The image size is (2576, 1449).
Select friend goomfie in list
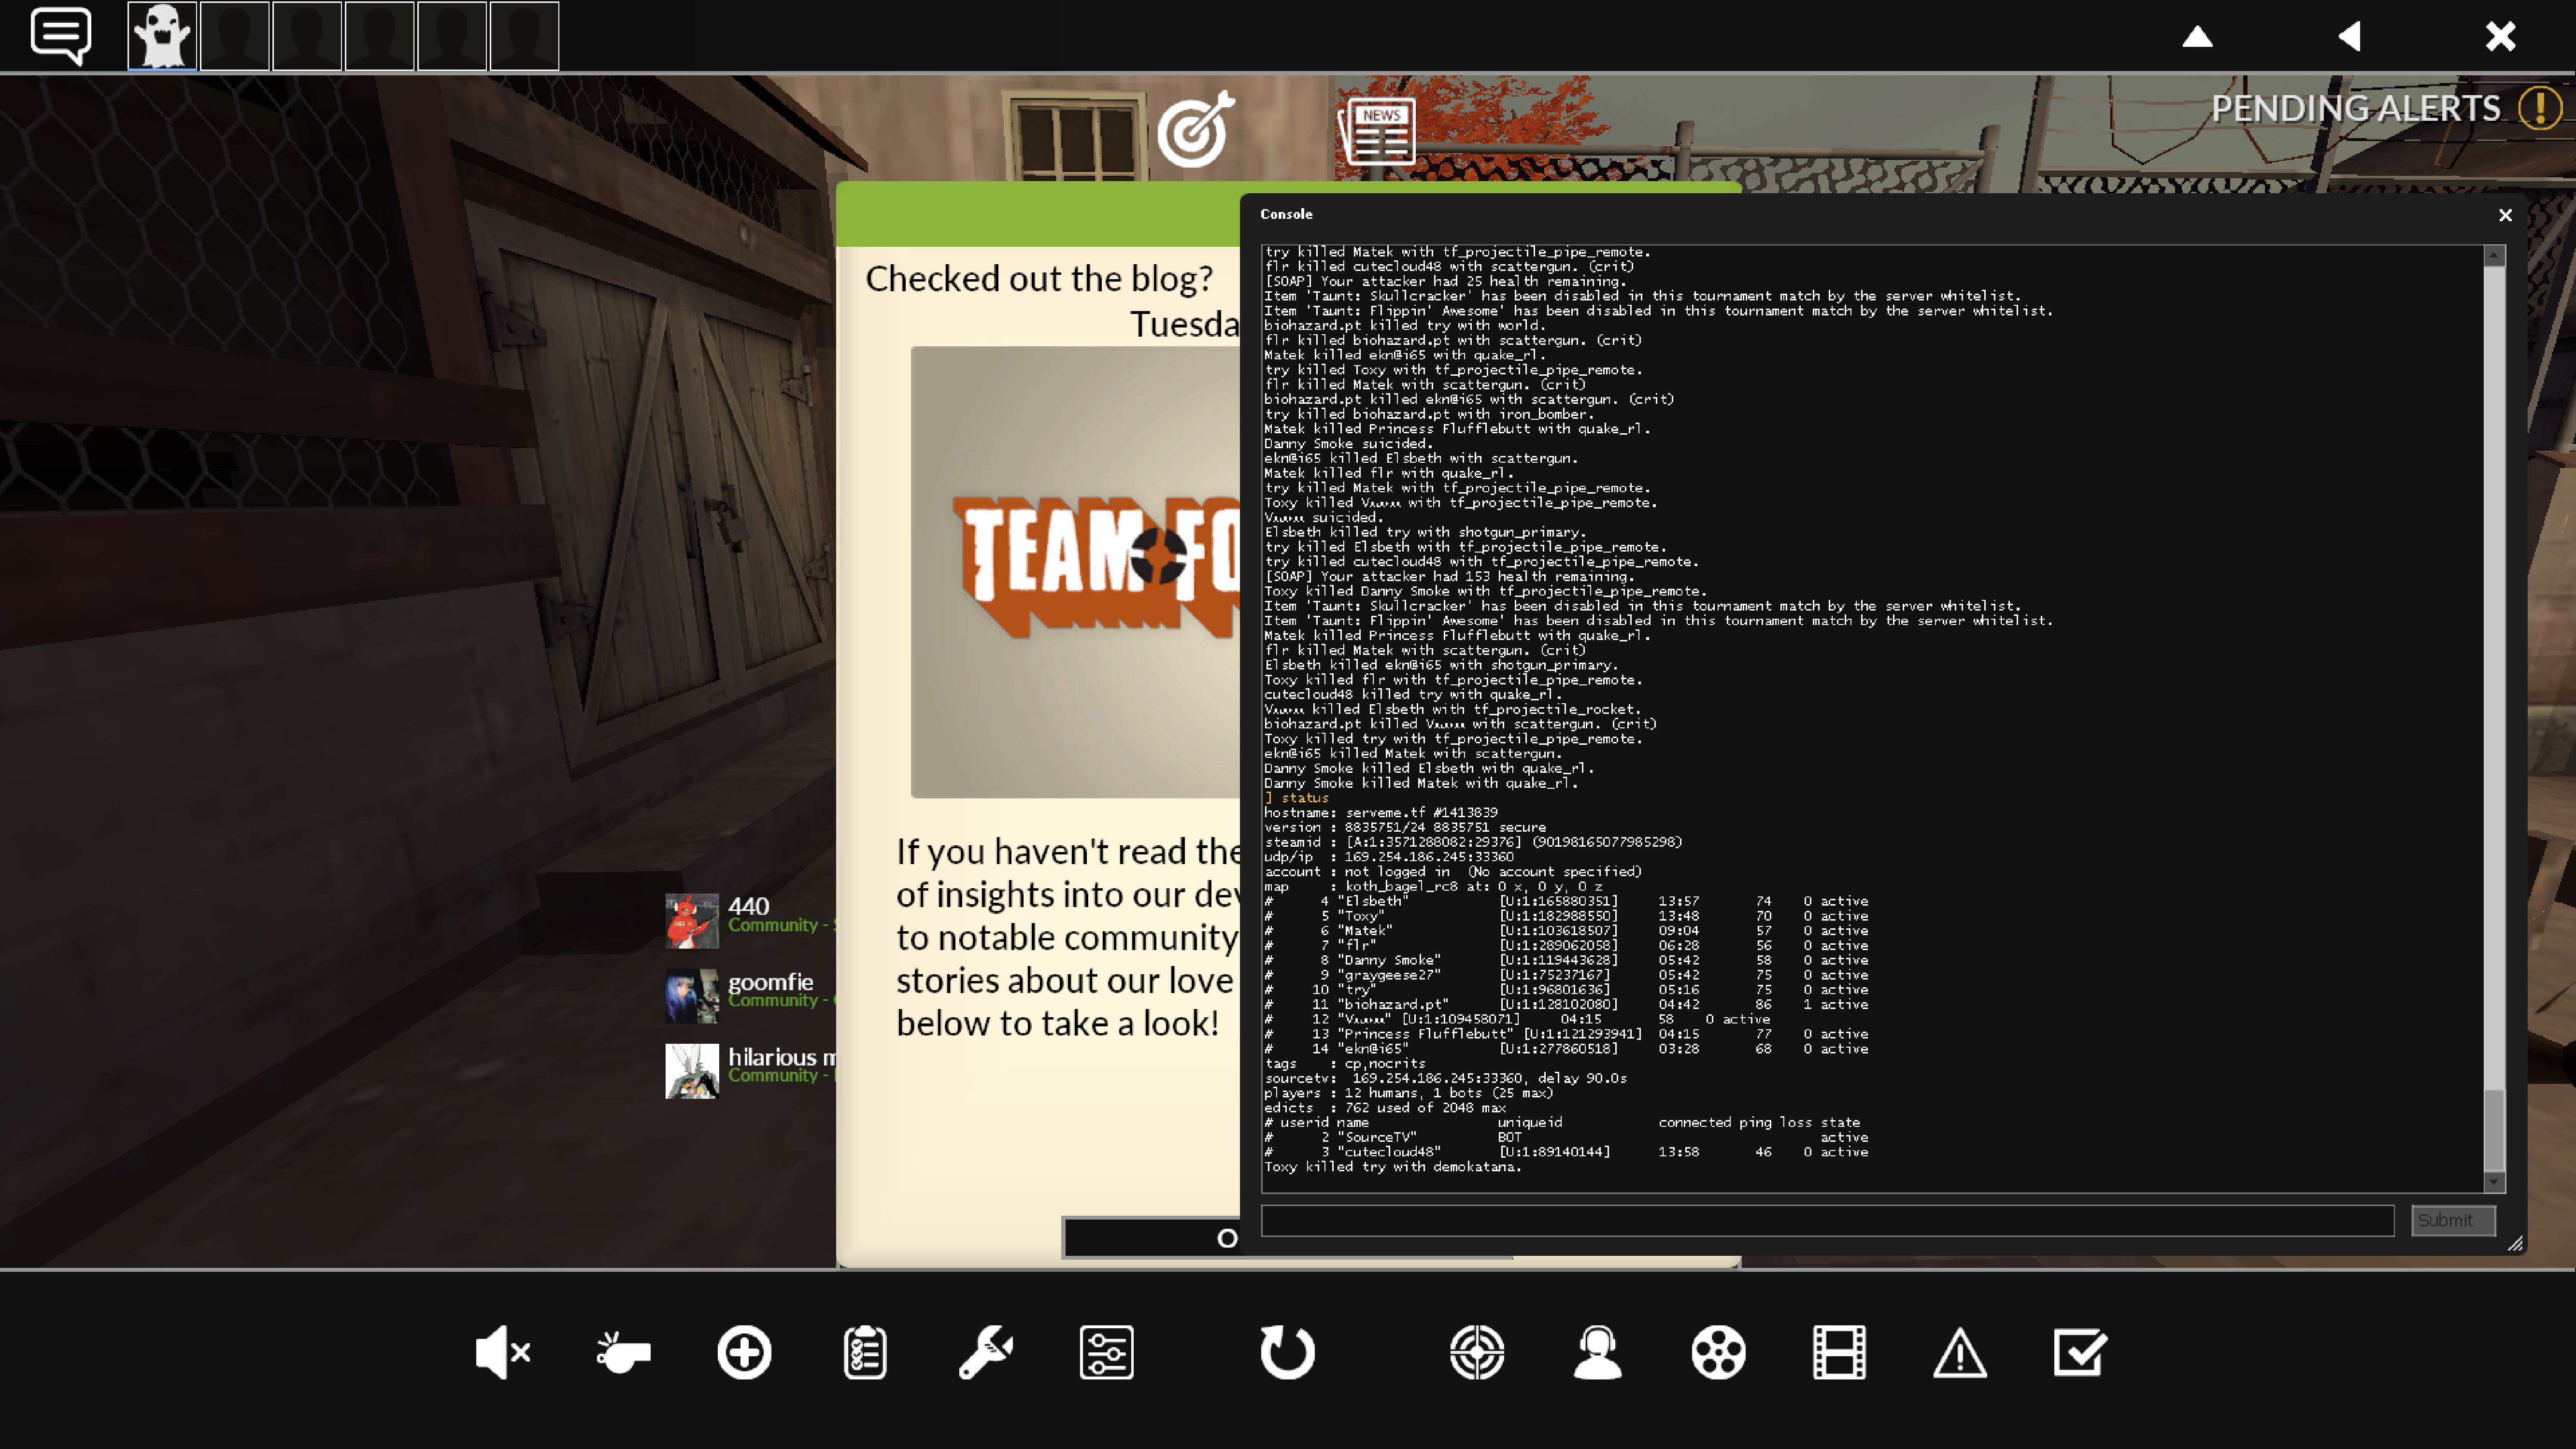751,995
